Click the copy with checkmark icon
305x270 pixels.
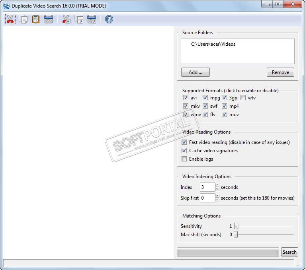point(79,19)
